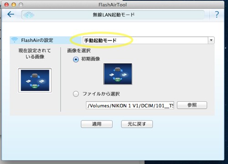This screenshot has width=228, height=164.
Task: Click the wireless signal icon in header bar
Action: tap(29, 15)
